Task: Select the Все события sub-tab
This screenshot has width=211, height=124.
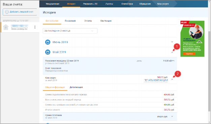Action: click(x=52, y=21)
